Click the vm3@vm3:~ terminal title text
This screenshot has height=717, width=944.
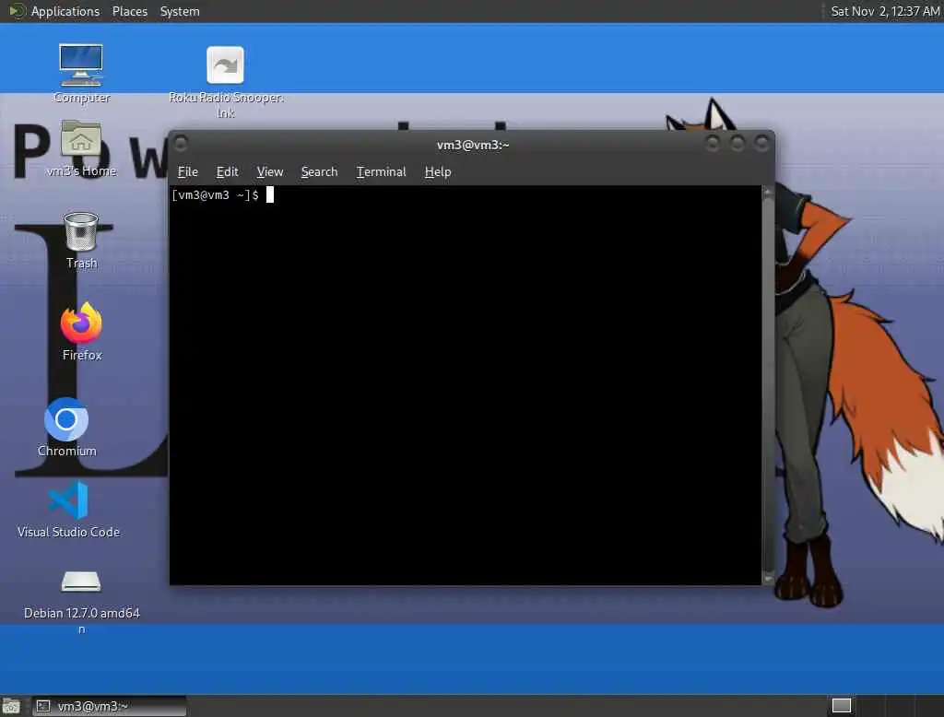tap(473, 145)
